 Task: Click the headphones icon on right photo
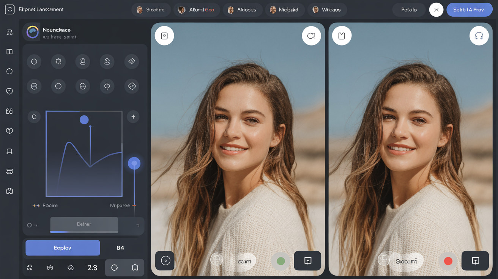479,36
